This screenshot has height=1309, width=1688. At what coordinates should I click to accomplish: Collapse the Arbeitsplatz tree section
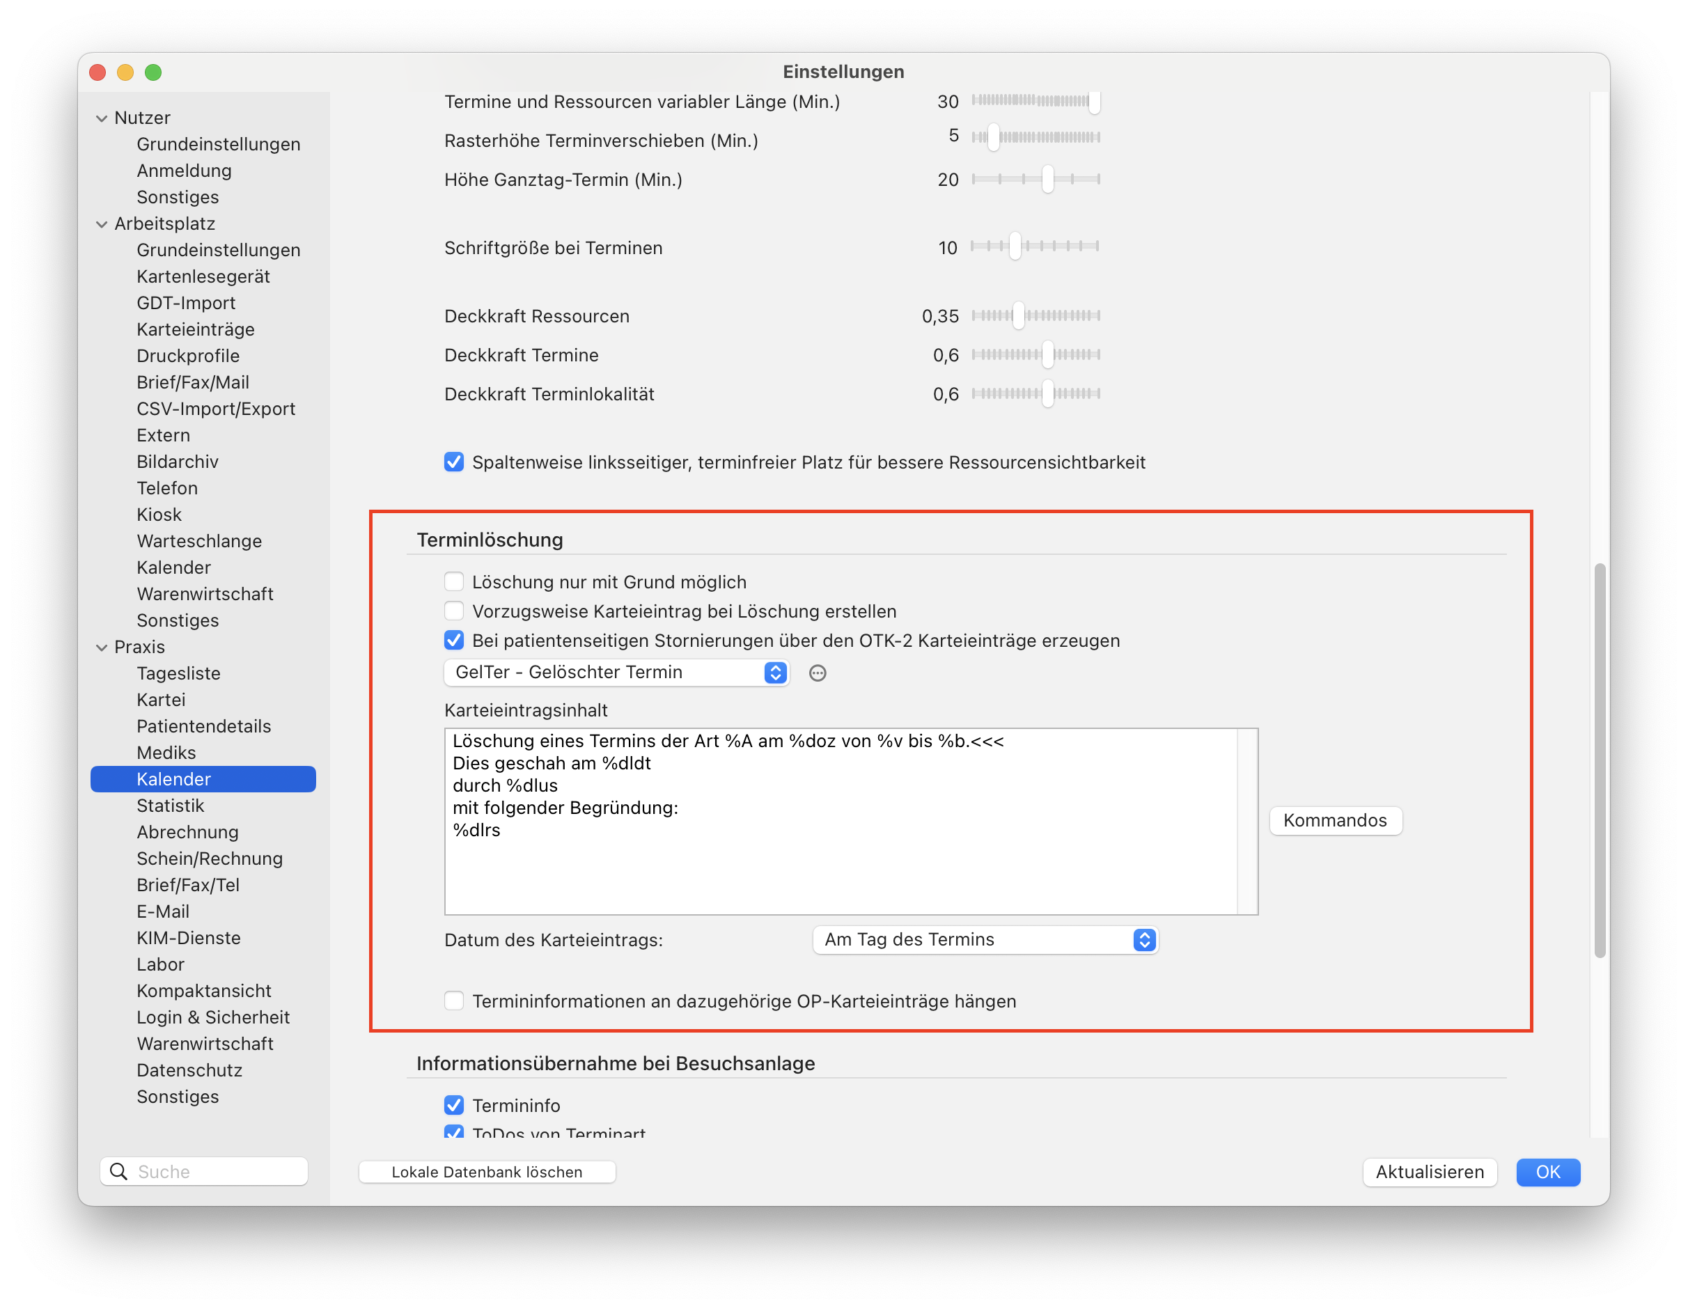click(x=101, y=224)
